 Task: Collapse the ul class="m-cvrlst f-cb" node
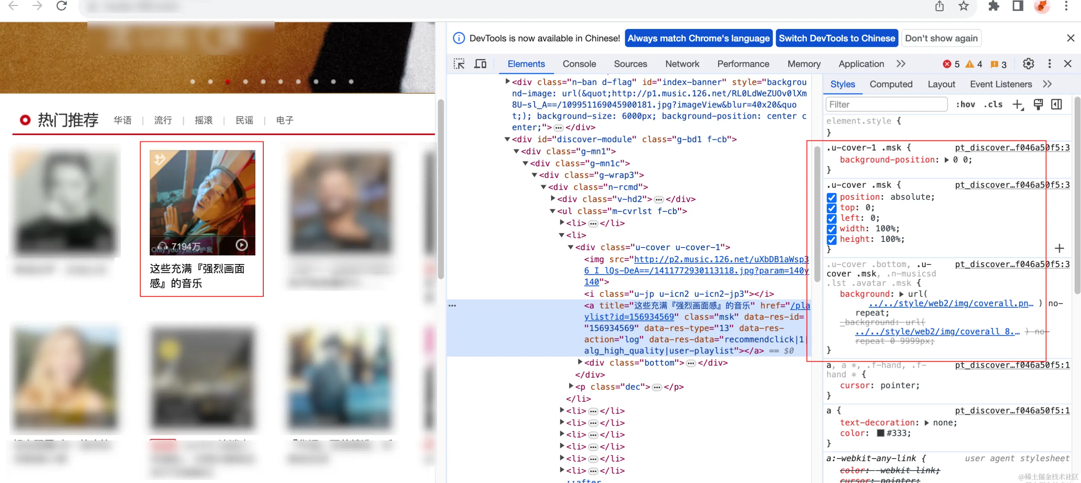click(553, 211)
